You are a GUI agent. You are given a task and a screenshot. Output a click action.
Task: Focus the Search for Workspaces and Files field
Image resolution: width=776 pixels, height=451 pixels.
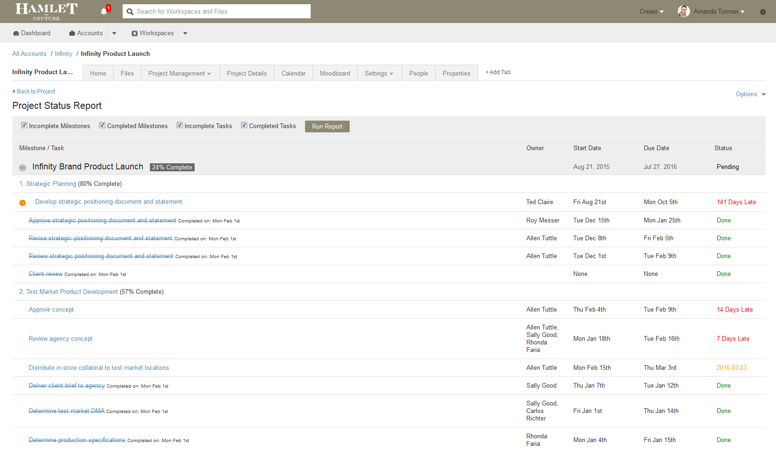coord(217,11)
